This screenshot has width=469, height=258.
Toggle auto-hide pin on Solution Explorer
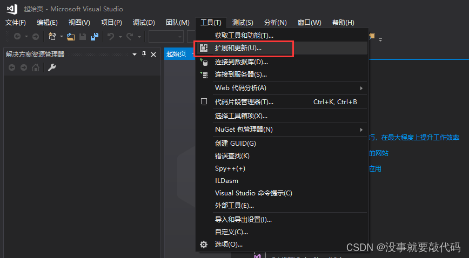[144, 54]
